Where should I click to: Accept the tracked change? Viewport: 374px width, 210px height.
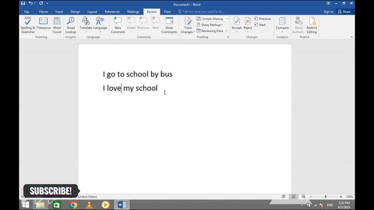click(x=237, y=23)
